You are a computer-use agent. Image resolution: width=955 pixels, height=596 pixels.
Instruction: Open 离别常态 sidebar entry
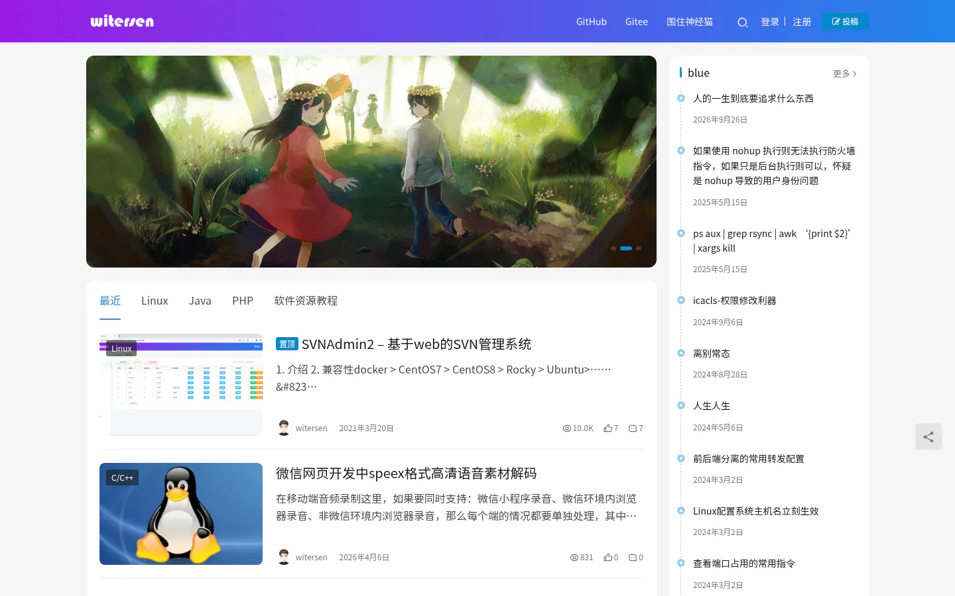pyautogui.click(x=712, y=353)
